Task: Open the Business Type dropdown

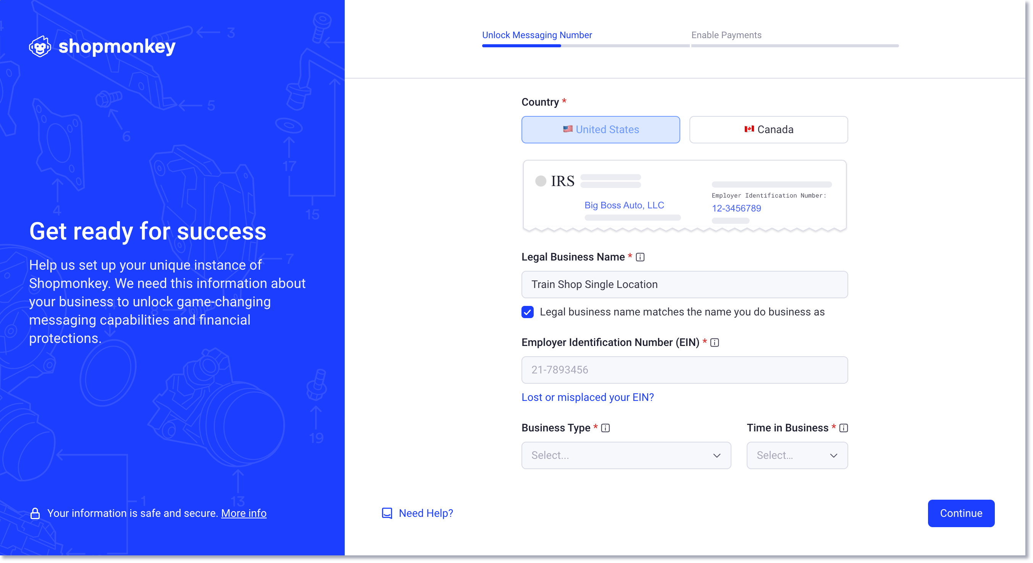Action: (626, 455)
